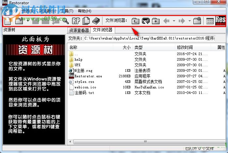Click the Res logo in toolbar
The image size is (228, 153).
tap(220, 21)
